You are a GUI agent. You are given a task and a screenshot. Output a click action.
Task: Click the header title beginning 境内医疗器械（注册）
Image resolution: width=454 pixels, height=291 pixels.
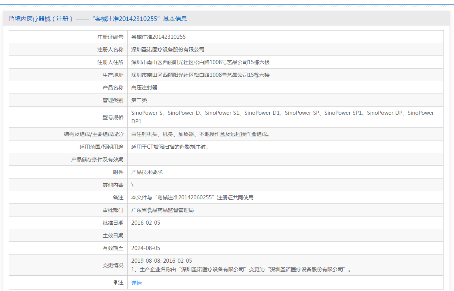(x=101, y=19)
